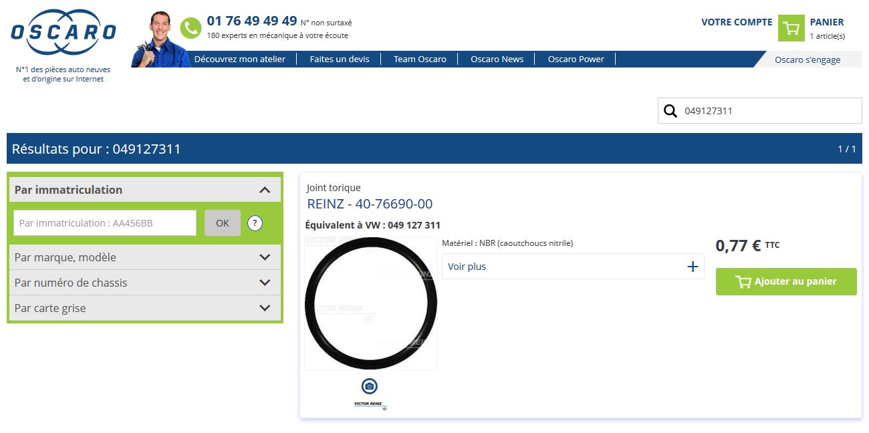This screenshot has width=869, height=433.
Task: Open REINZ - 40-76690-00 product link
Action: tap(370, 204)
